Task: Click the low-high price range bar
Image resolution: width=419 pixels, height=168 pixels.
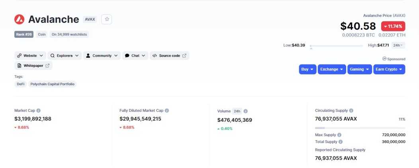Action: click(337, 46)
